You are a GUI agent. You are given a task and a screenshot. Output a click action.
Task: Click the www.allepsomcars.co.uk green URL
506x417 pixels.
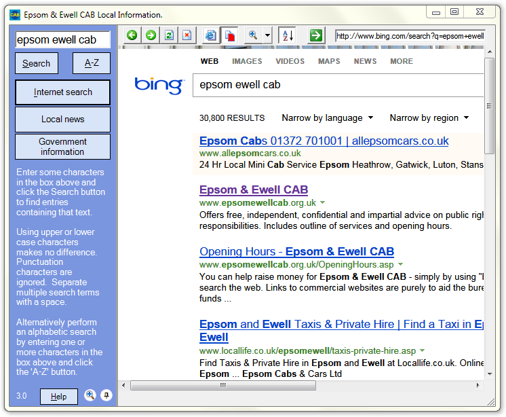click(x=250, y=153)
